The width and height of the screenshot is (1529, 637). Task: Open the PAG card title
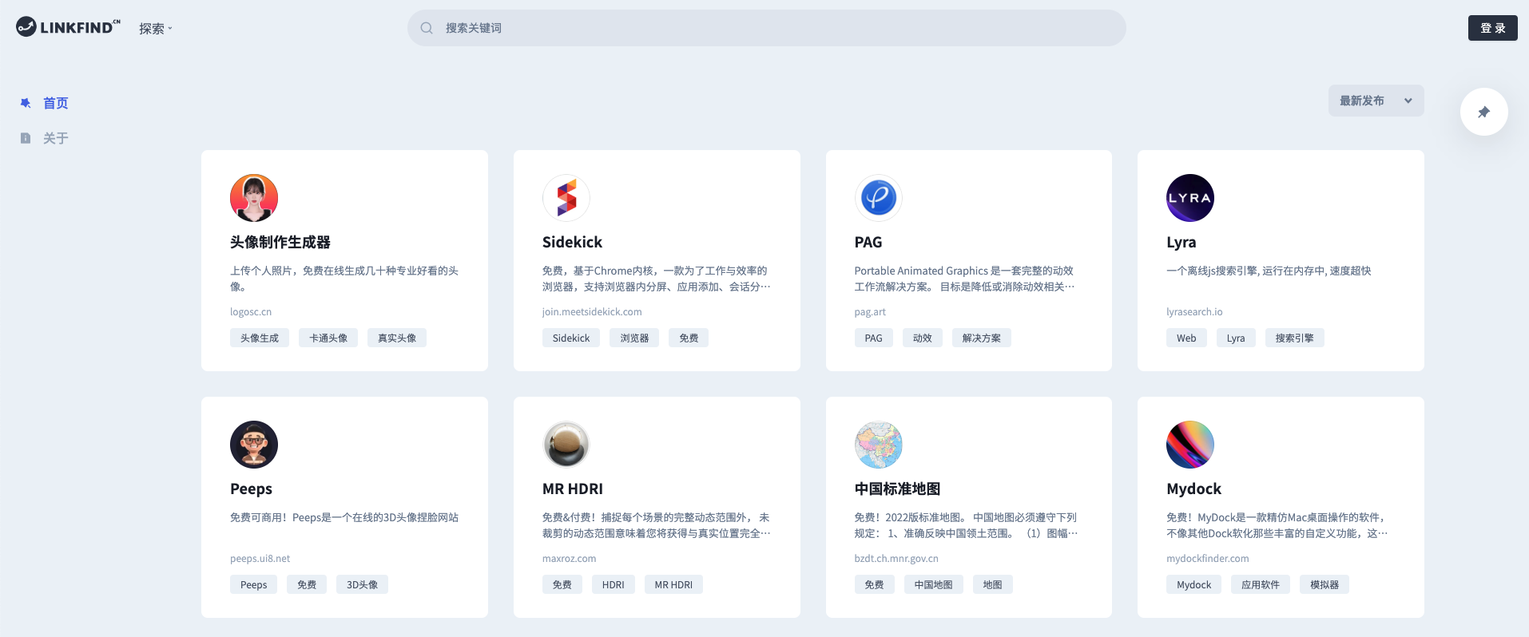tap(868, 242)
